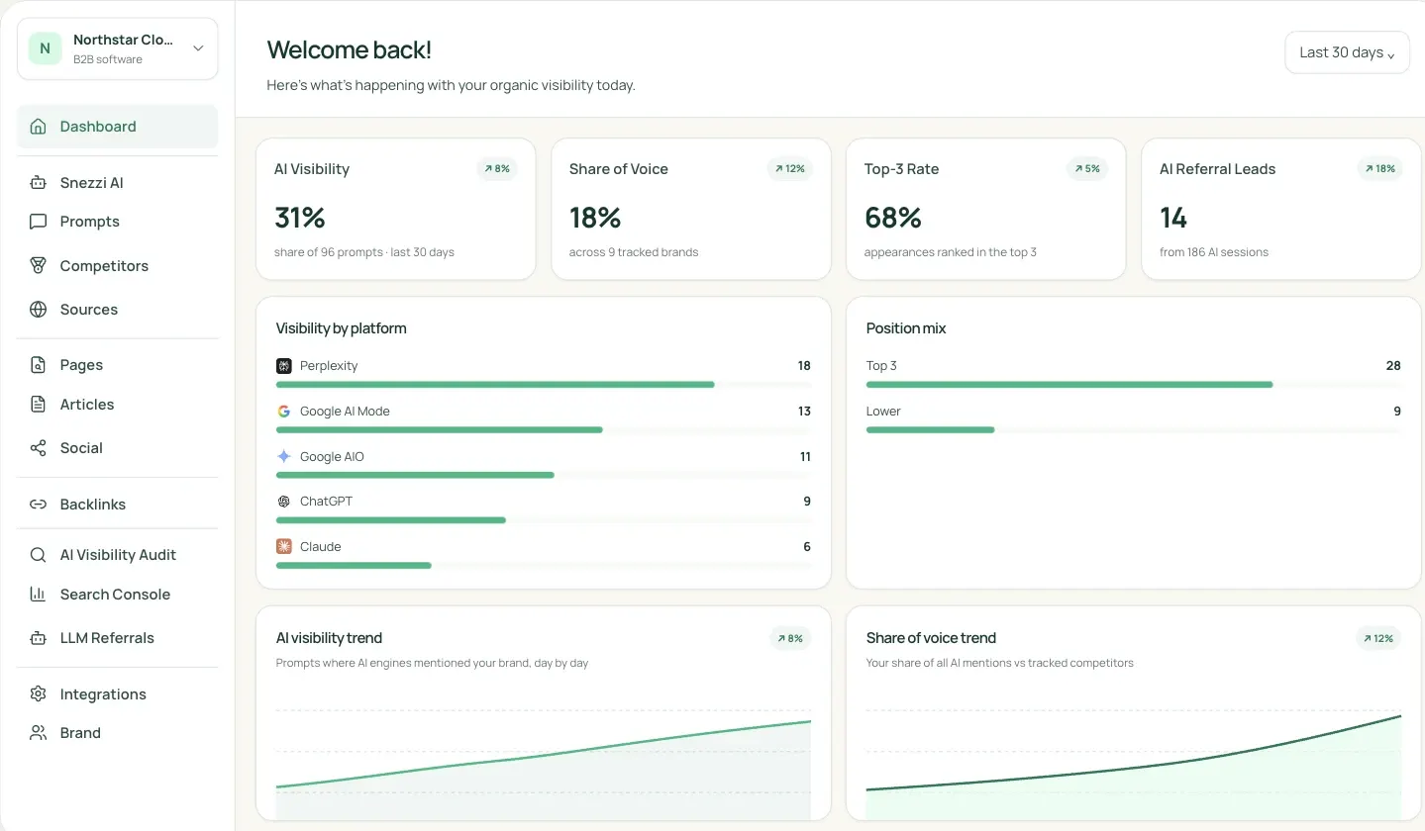
Task: Click the Claude logo icon
Action: pyautogui.click(x=284, y=547)
